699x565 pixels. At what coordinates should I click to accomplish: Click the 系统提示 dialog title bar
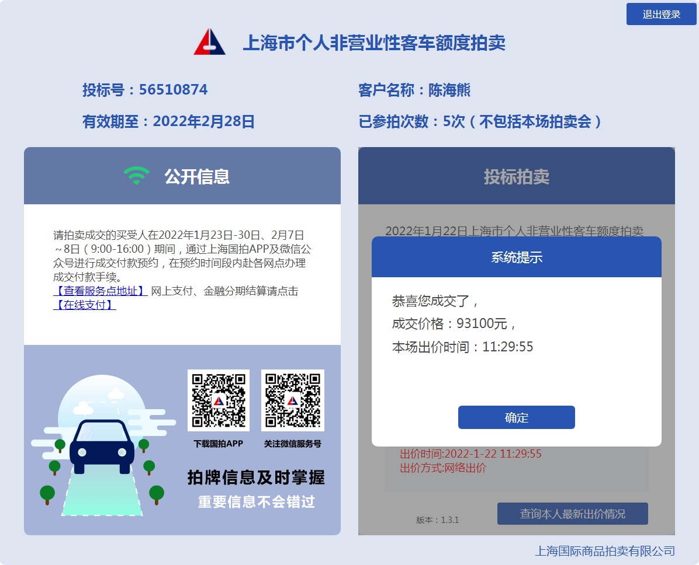[x=516, y=257]
